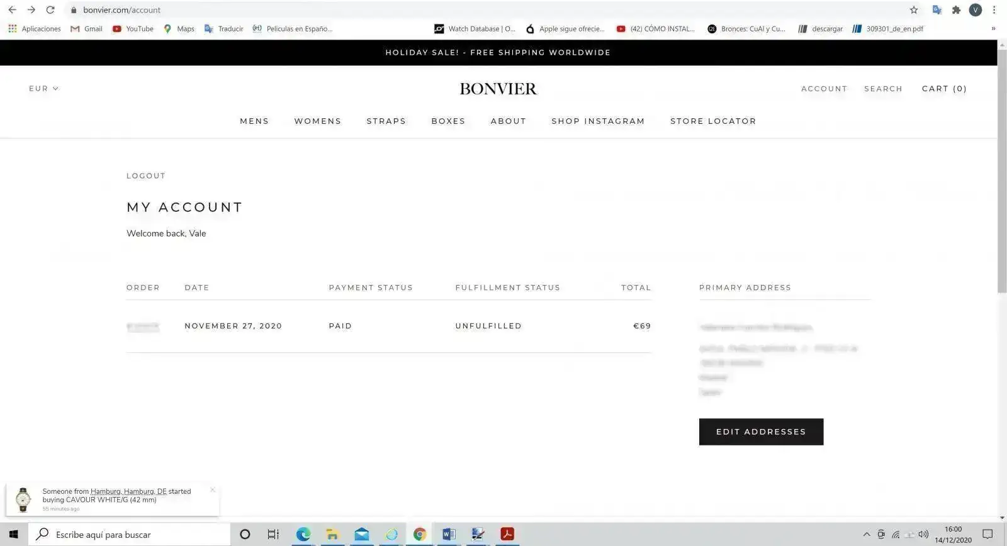The height and width of the screenshot is (546, 1007).
Task: Click the Google Translate extension icon
Action: pos(937,10)
